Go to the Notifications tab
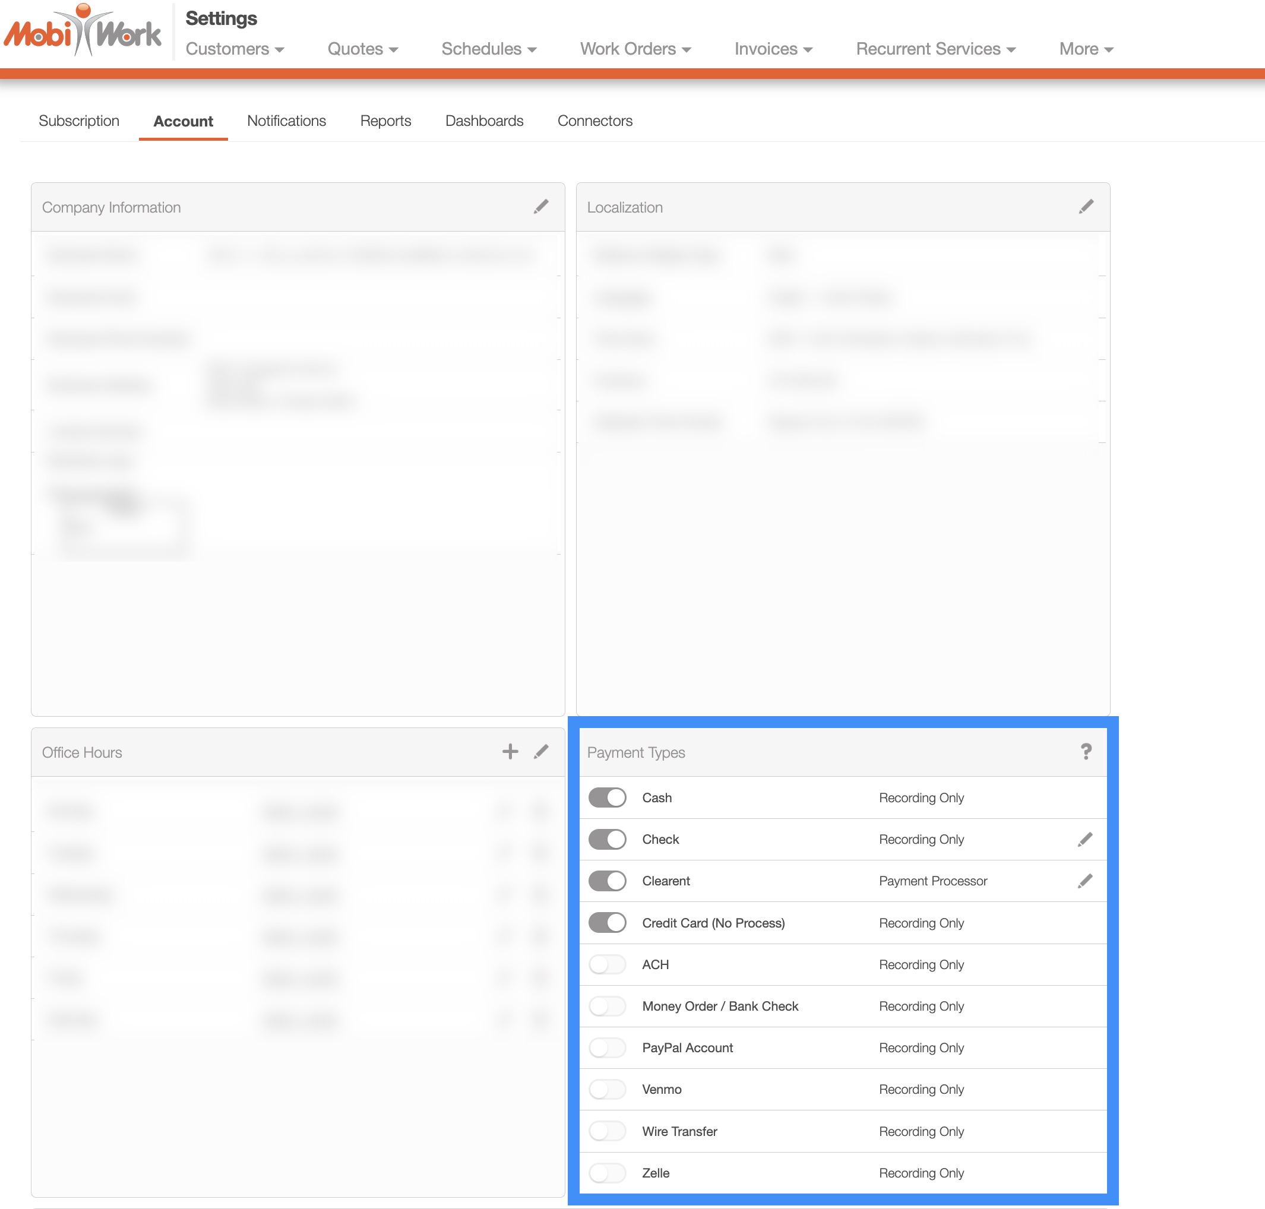Viewport: 1265px width, 1209px height. tap(286, 121)
